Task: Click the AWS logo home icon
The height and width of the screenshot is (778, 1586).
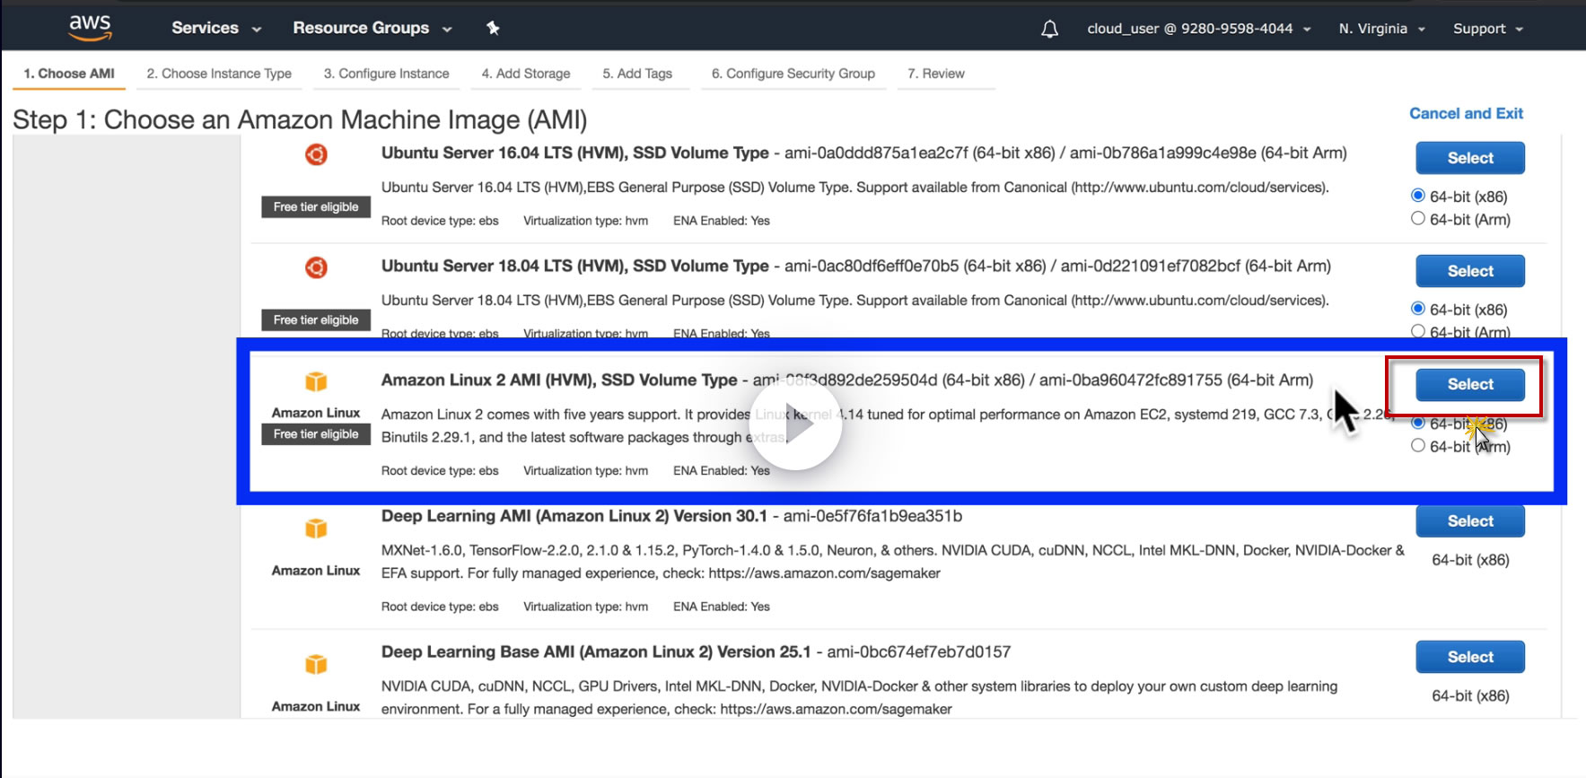Action: (x=90, y=27)
